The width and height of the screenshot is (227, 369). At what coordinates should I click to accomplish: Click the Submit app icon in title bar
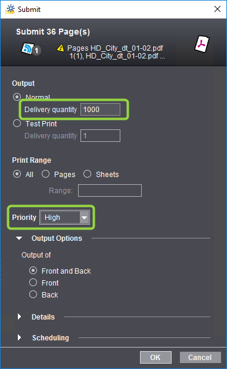[10, 9]
